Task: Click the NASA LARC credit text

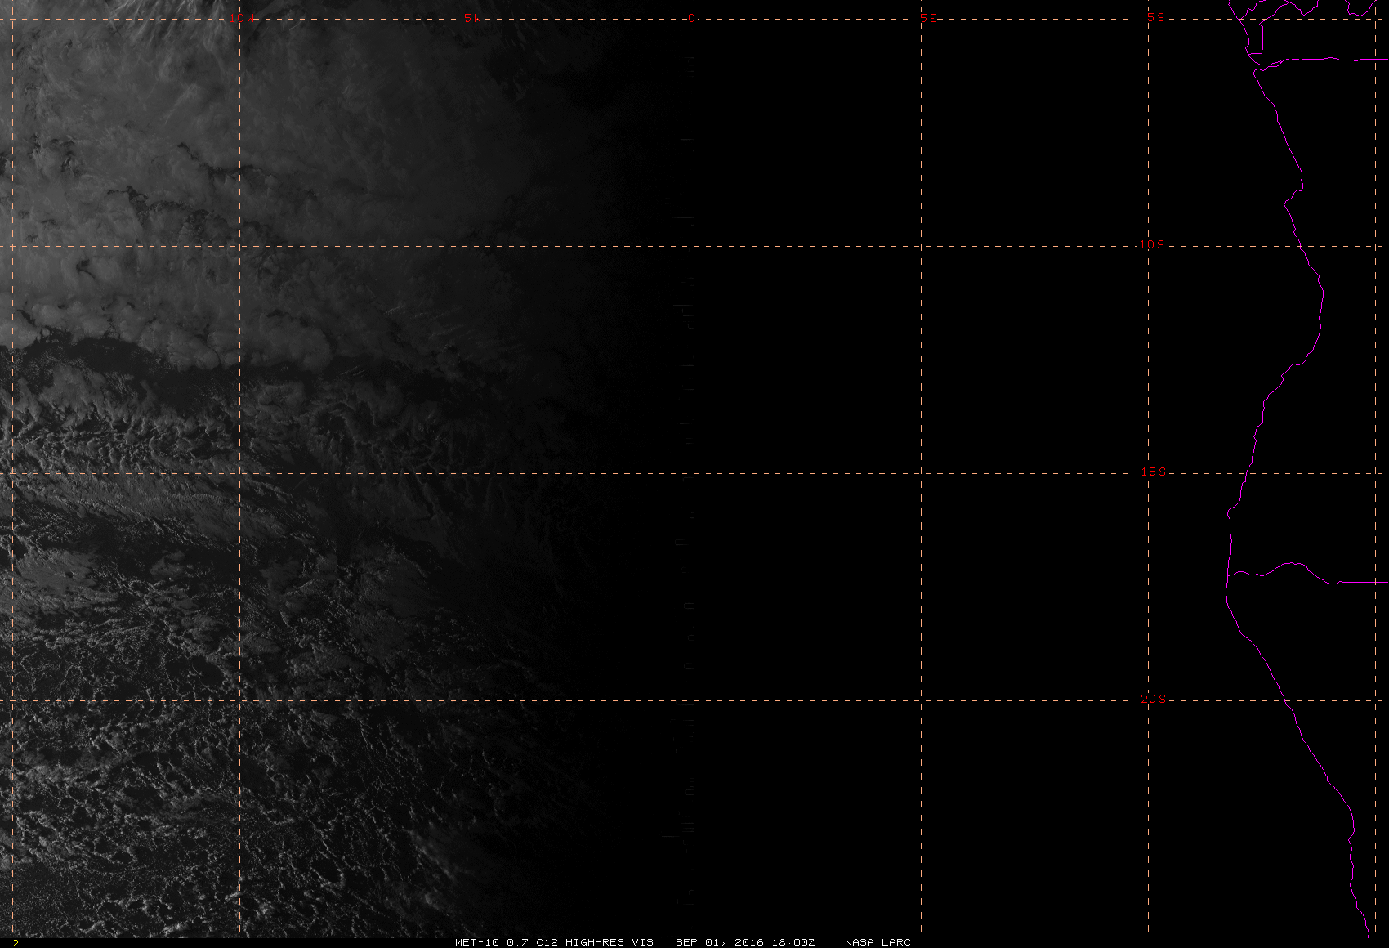Action: click(878, 942)
